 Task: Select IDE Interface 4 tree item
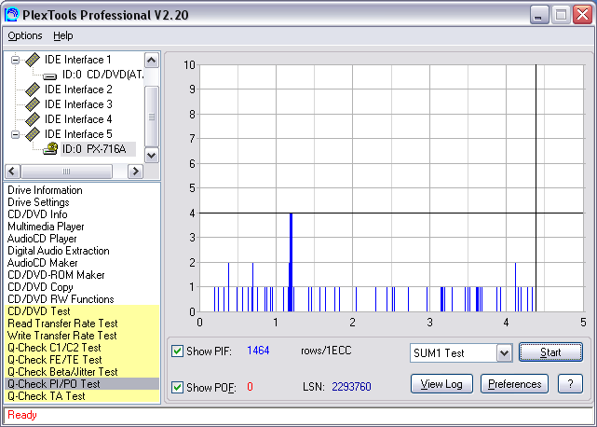pos(78,119)
